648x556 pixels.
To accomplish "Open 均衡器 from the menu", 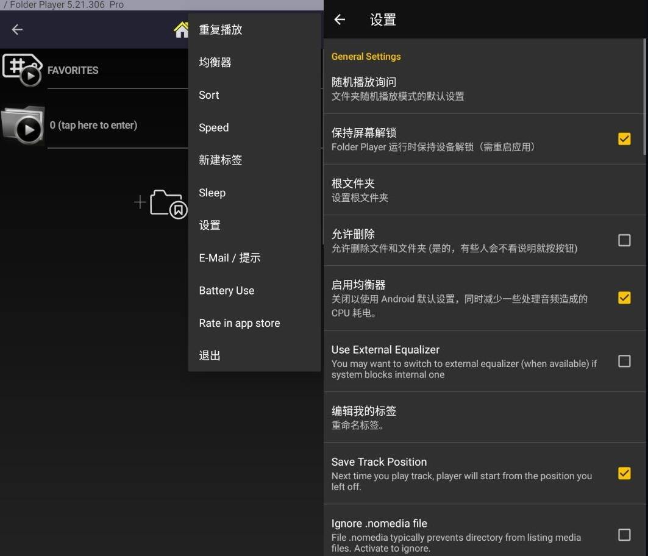I will 215,62.
